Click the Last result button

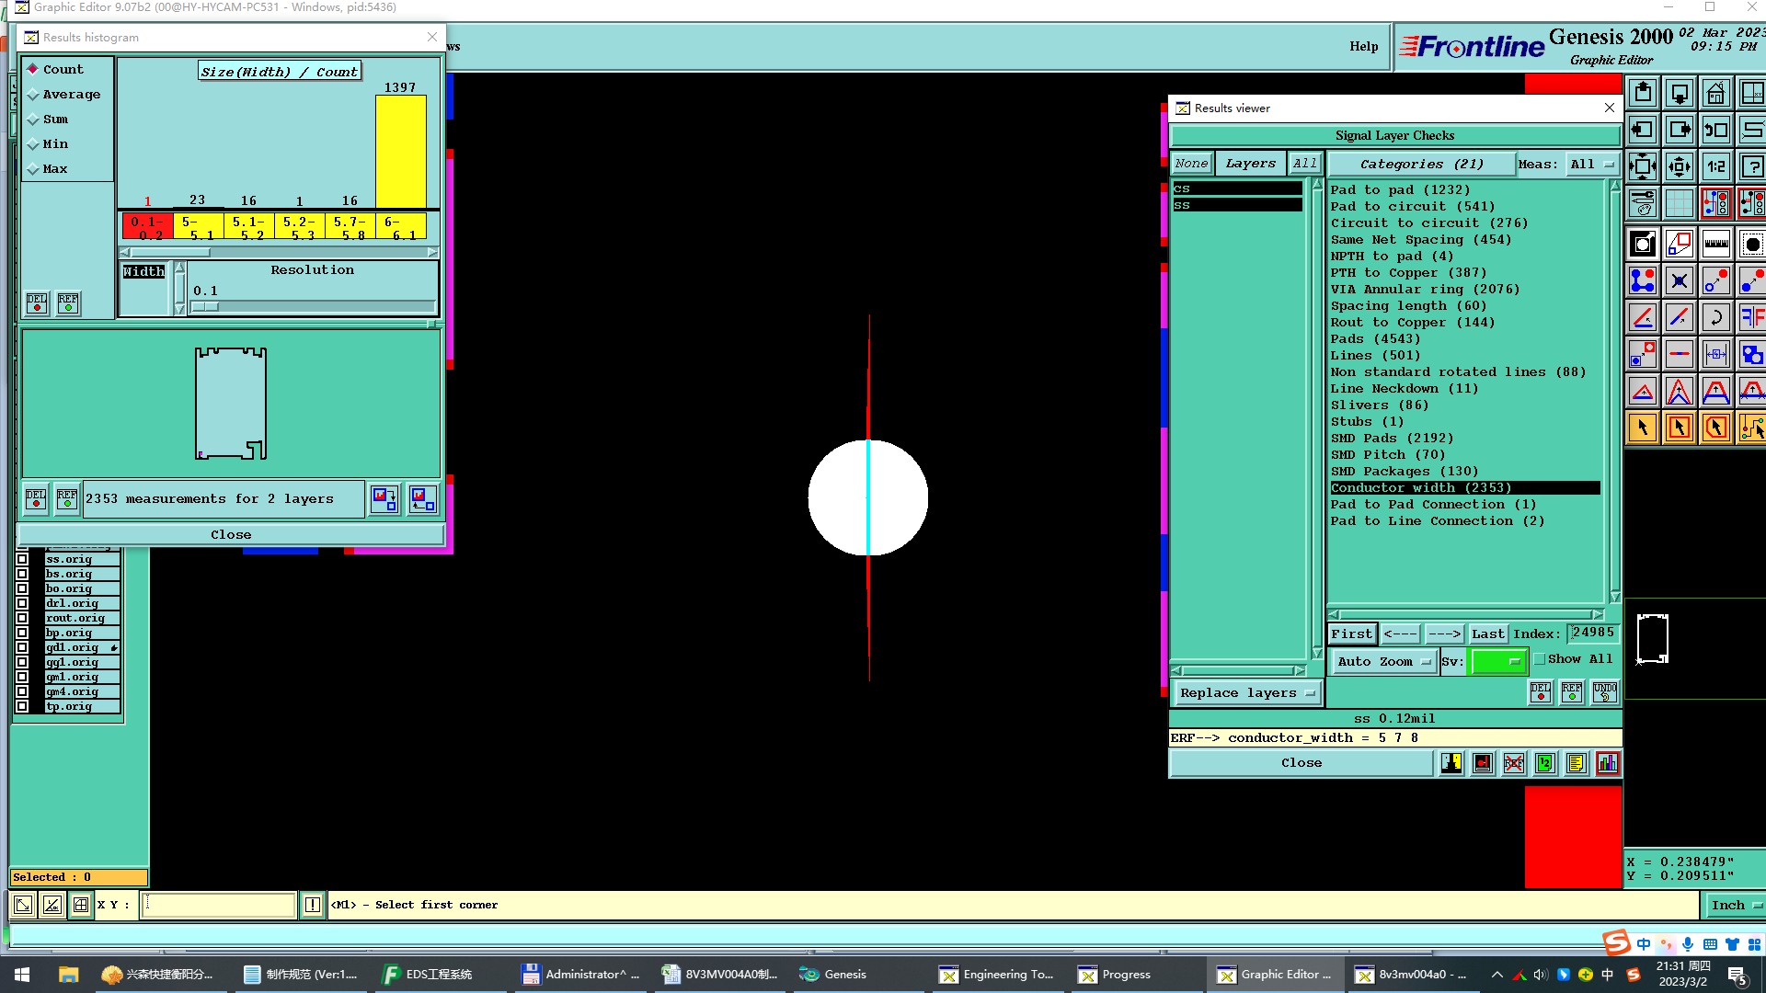[1487, 633]
